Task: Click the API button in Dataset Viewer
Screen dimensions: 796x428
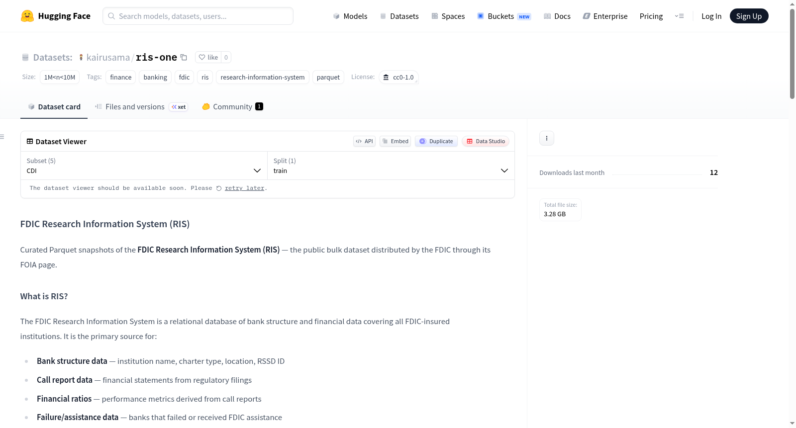Action: pyautogui.click(x=364, y=141)
